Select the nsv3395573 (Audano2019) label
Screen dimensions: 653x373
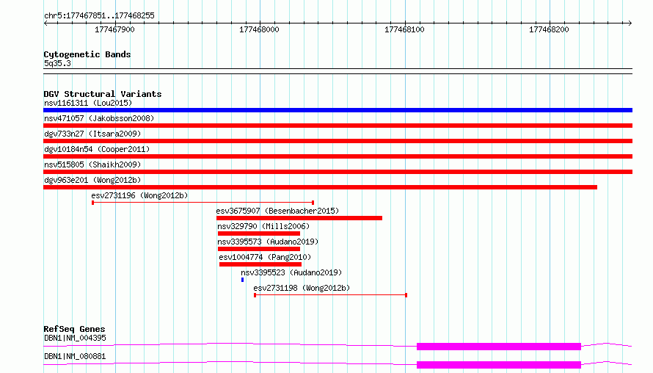pos(268,242)
